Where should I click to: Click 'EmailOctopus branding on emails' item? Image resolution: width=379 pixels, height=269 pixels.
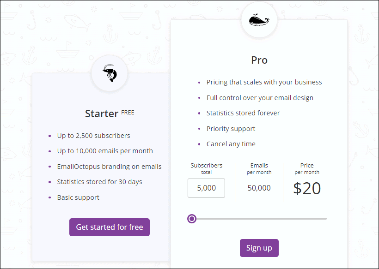coord(109,167)
